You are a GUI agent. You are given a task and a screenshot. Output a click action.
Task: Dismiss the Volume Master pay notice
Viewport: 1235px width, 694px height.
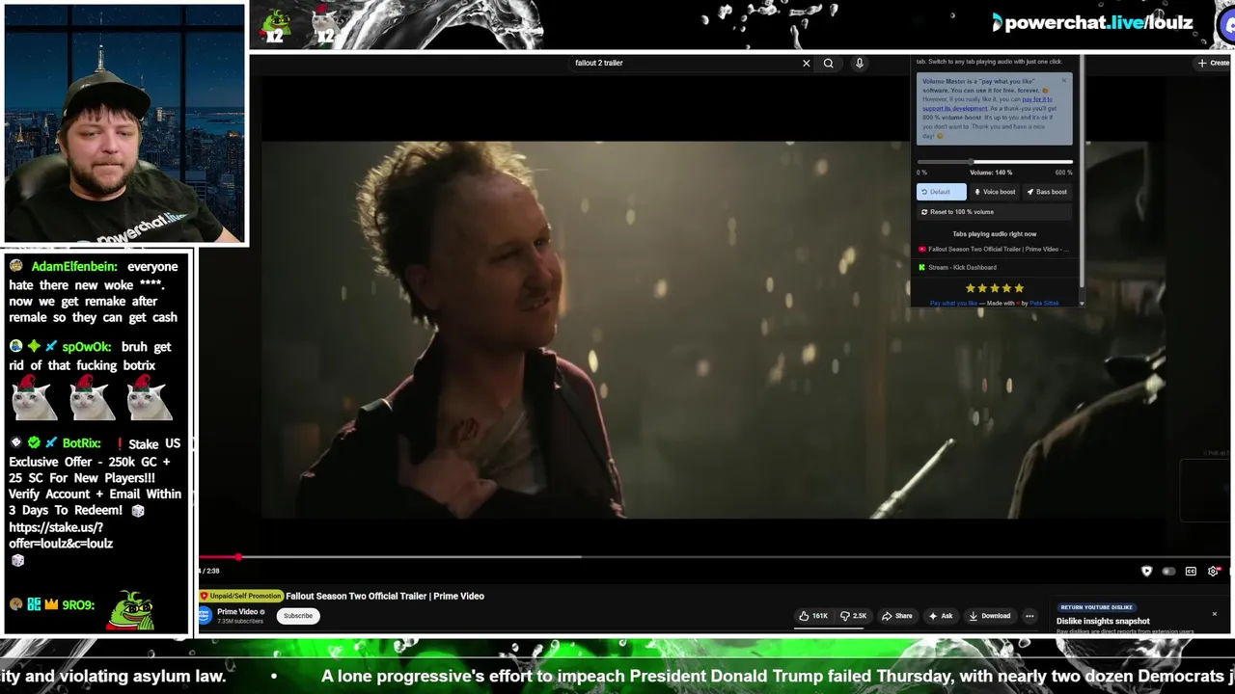tap(1064, 81)
